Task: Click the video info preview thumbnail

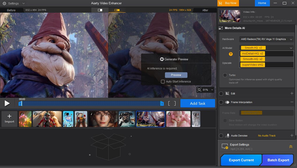Action: pos(230,16)
